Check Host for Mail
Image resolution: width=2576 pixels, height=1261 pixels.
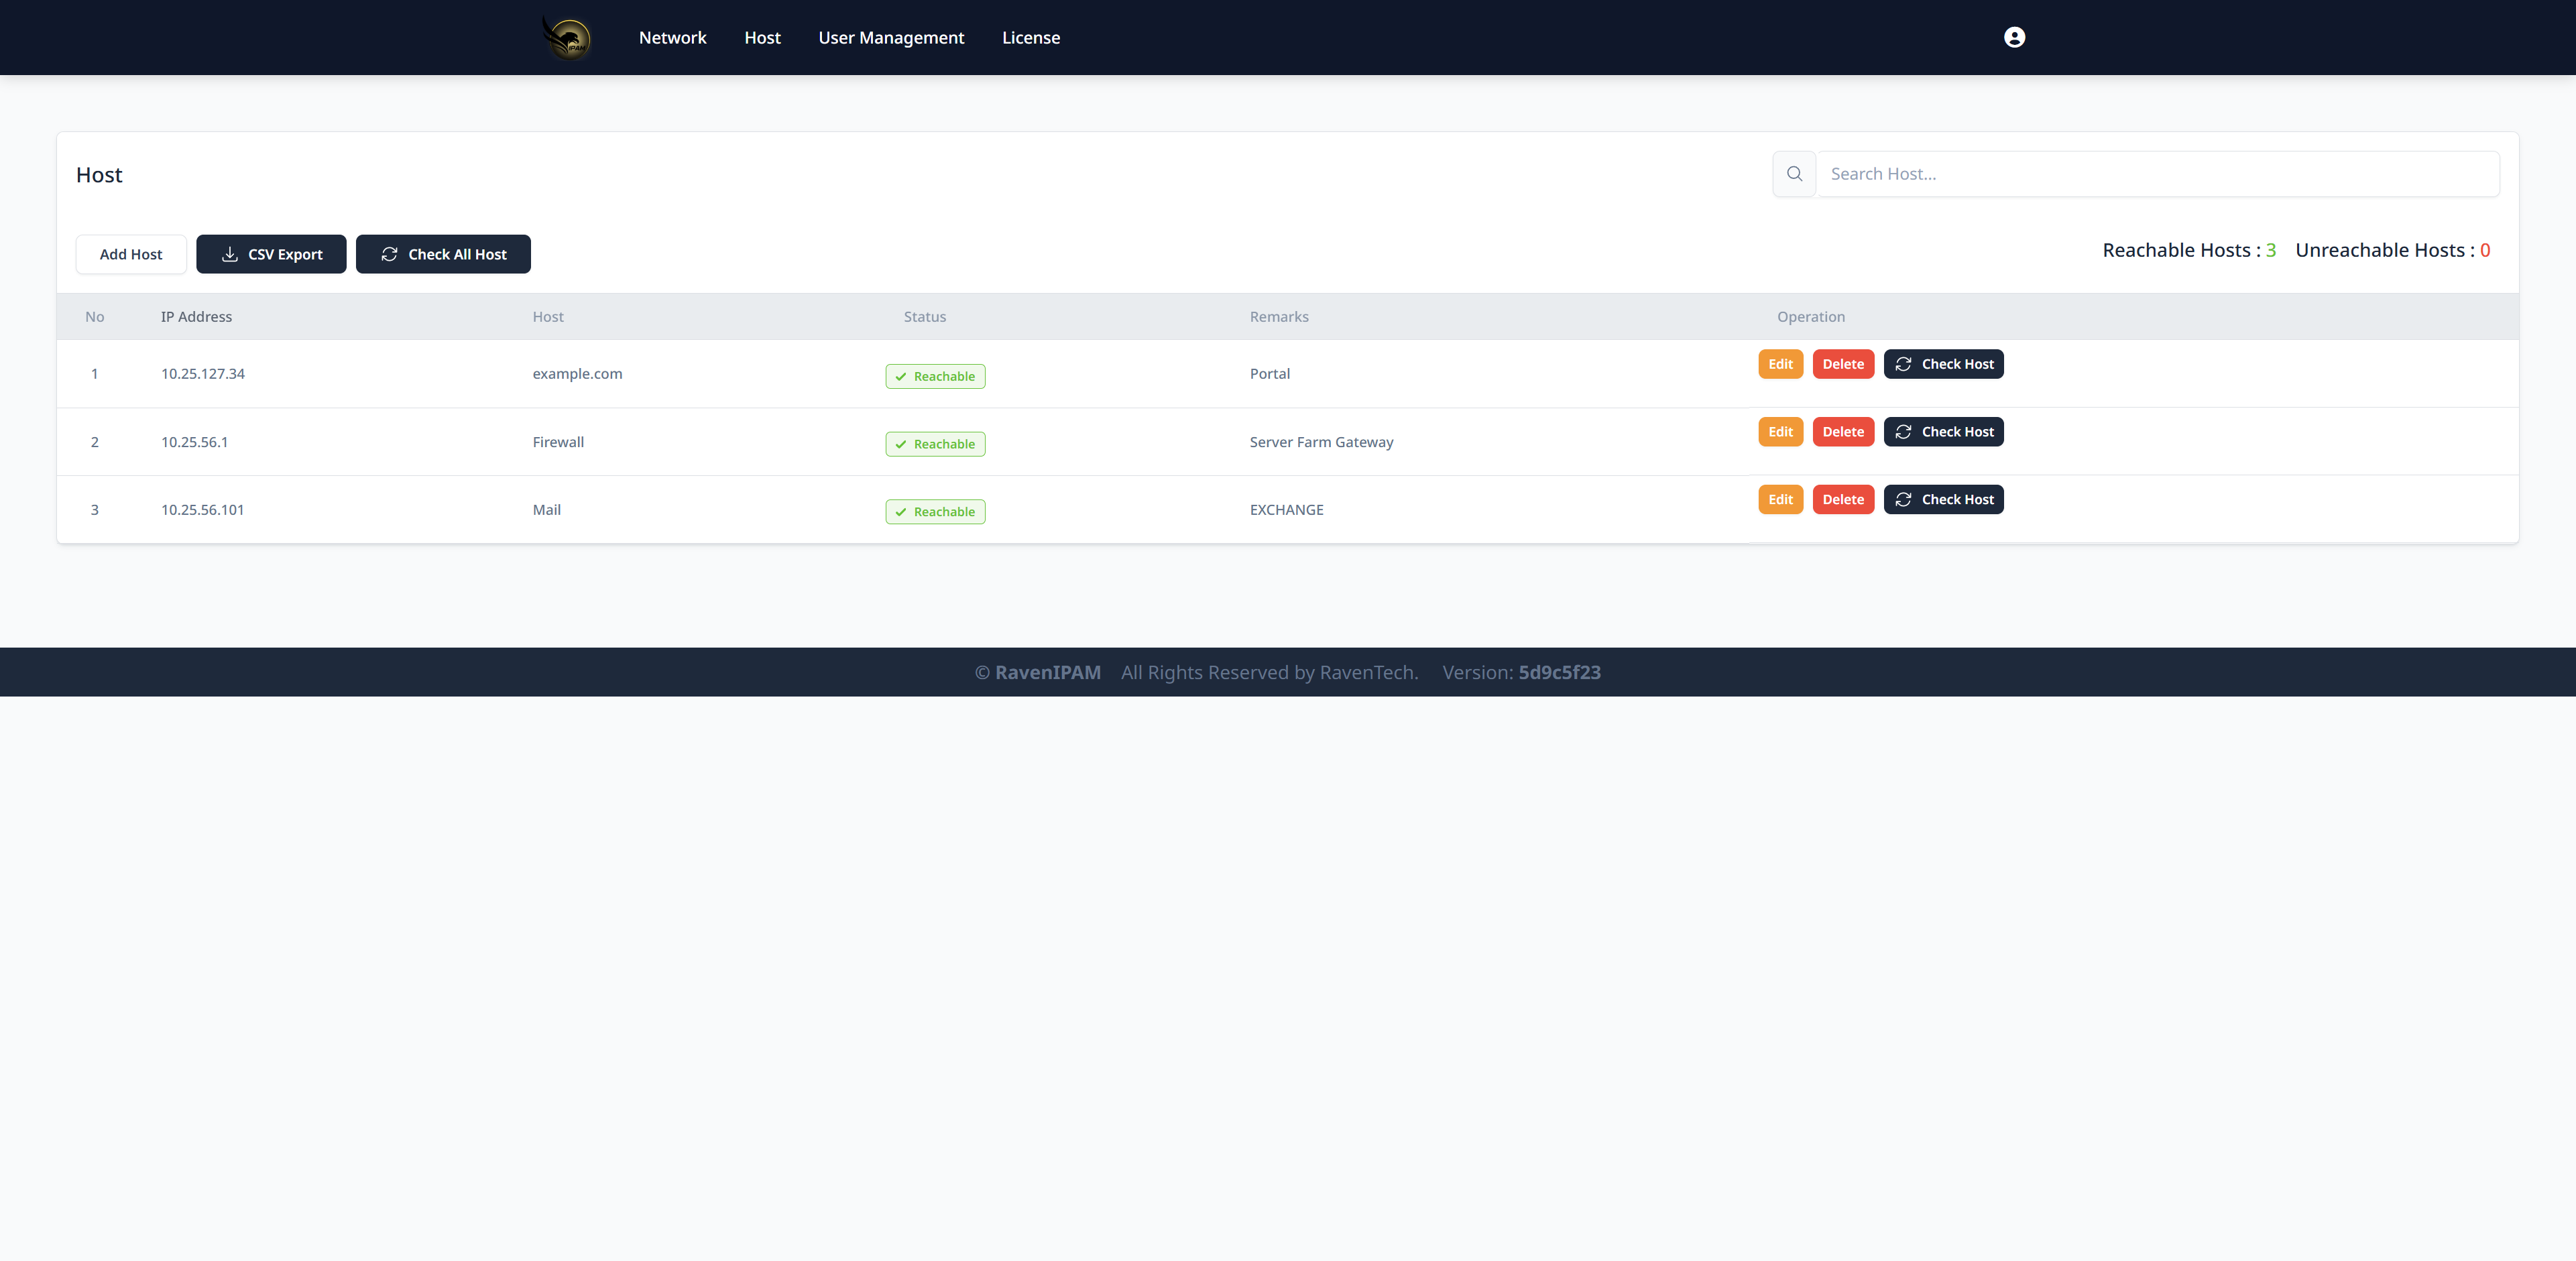pos(1943,500)
